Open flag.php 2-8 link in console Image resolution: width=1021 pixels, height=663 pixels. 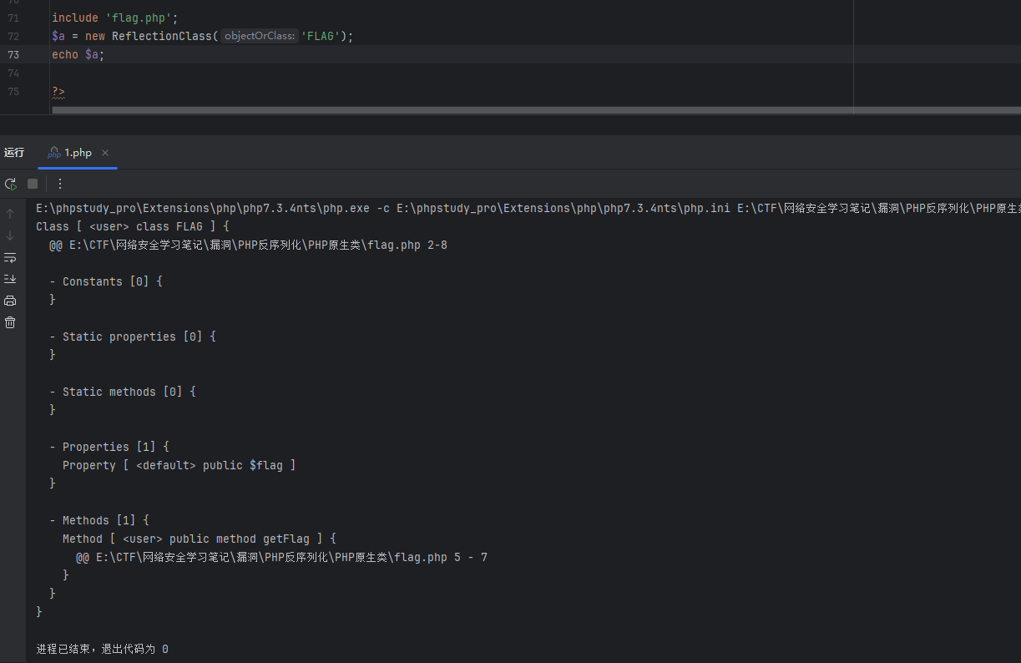click(259, 245)
